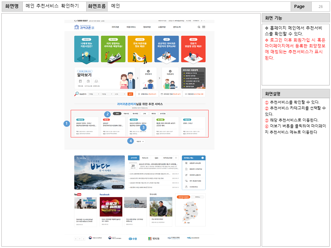Image resolution: width=331 pixels, height=248 pixels.
Task: Switch to the Q&A tab in the notice board
Action: click(x=156, y=158)
